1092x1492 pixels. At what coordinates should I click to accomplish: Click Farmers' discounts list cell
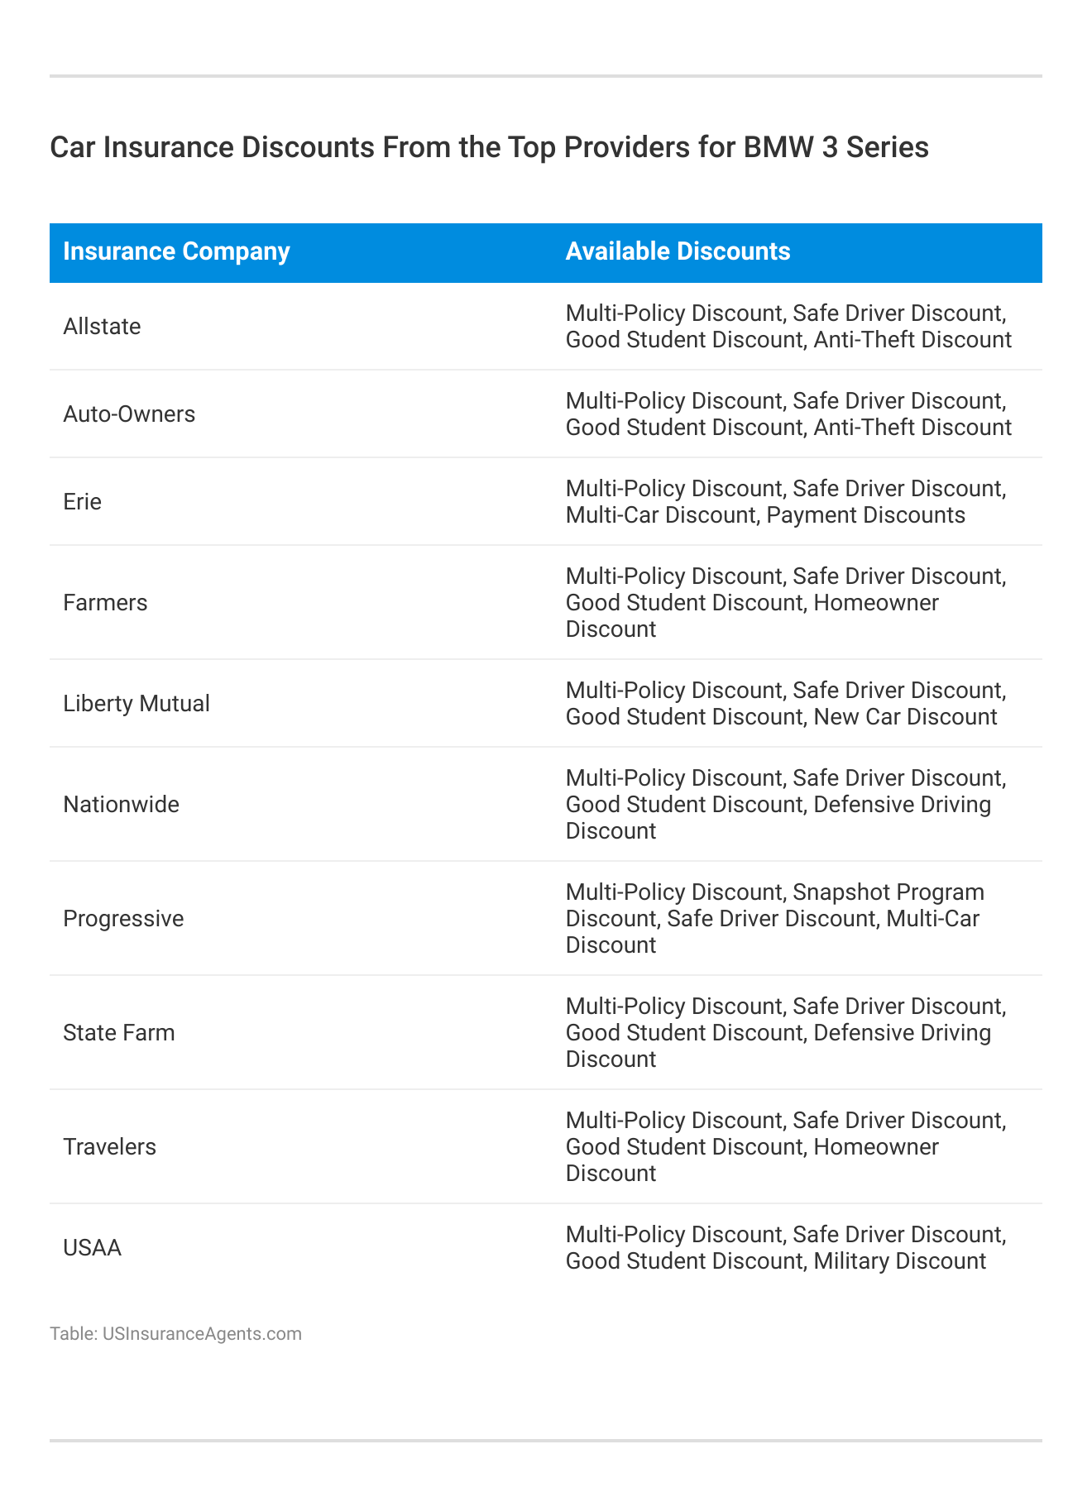[785, 603]
